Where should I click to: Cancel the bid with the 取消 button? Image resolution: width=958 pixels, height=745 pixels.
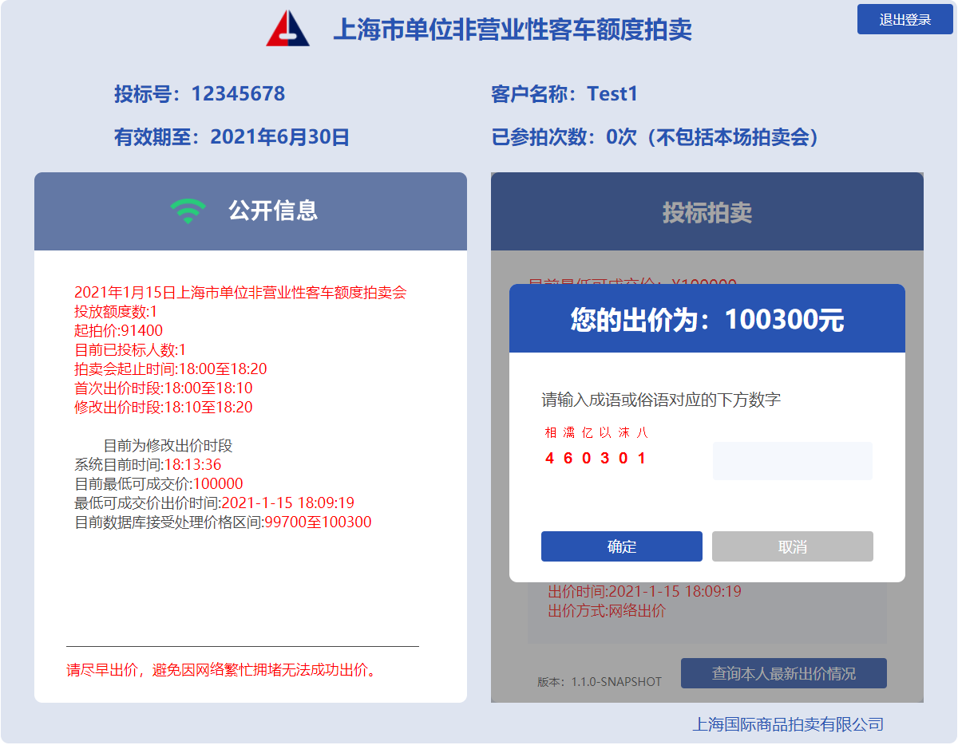[793, 546]
